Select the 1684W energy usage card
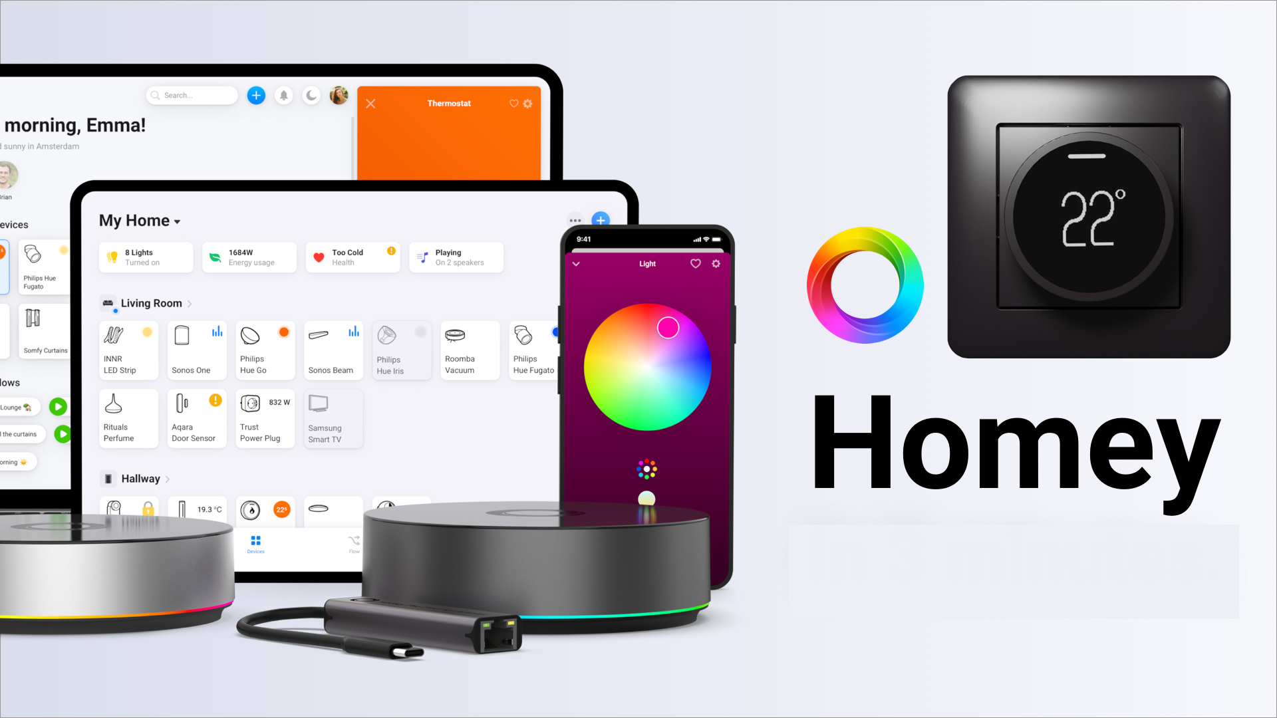 coord(249,258)
